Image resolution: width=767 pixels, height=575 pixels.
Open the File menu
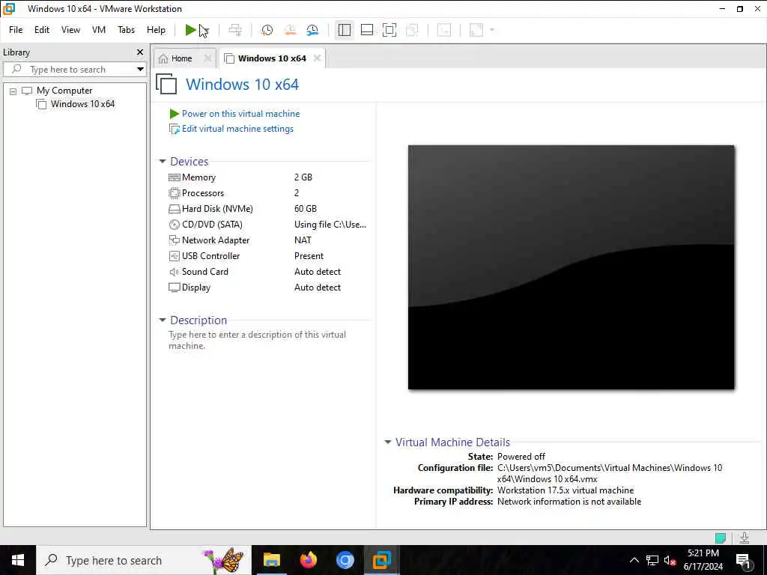(x=16, y=30)
